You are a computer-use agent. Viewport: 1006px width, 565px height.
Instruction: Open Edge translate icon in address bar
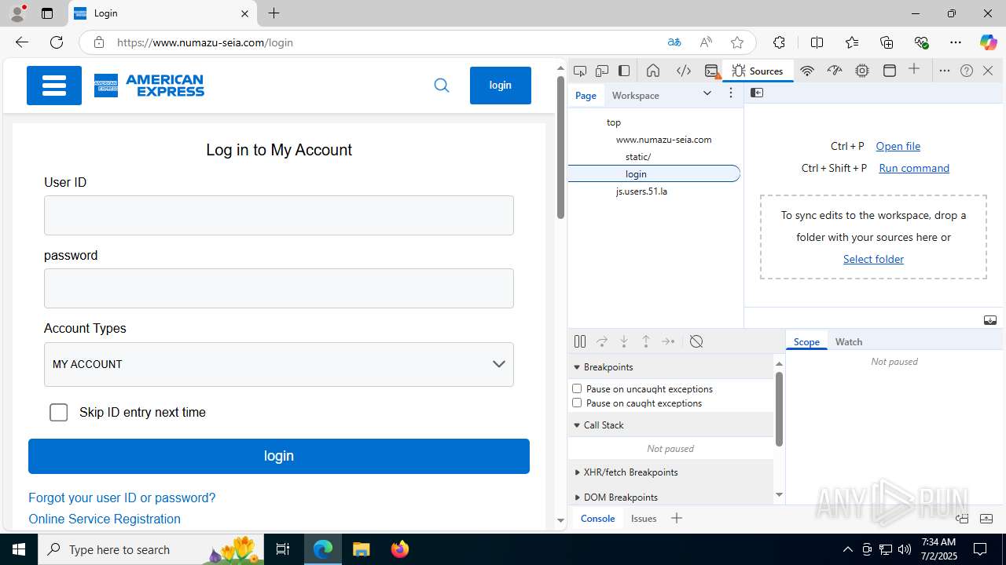(x=674, y=42)
